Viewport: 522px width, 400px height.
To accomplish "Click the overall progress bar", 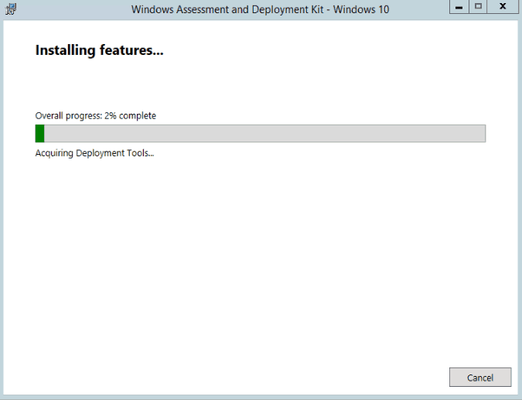I will [261, 134].
